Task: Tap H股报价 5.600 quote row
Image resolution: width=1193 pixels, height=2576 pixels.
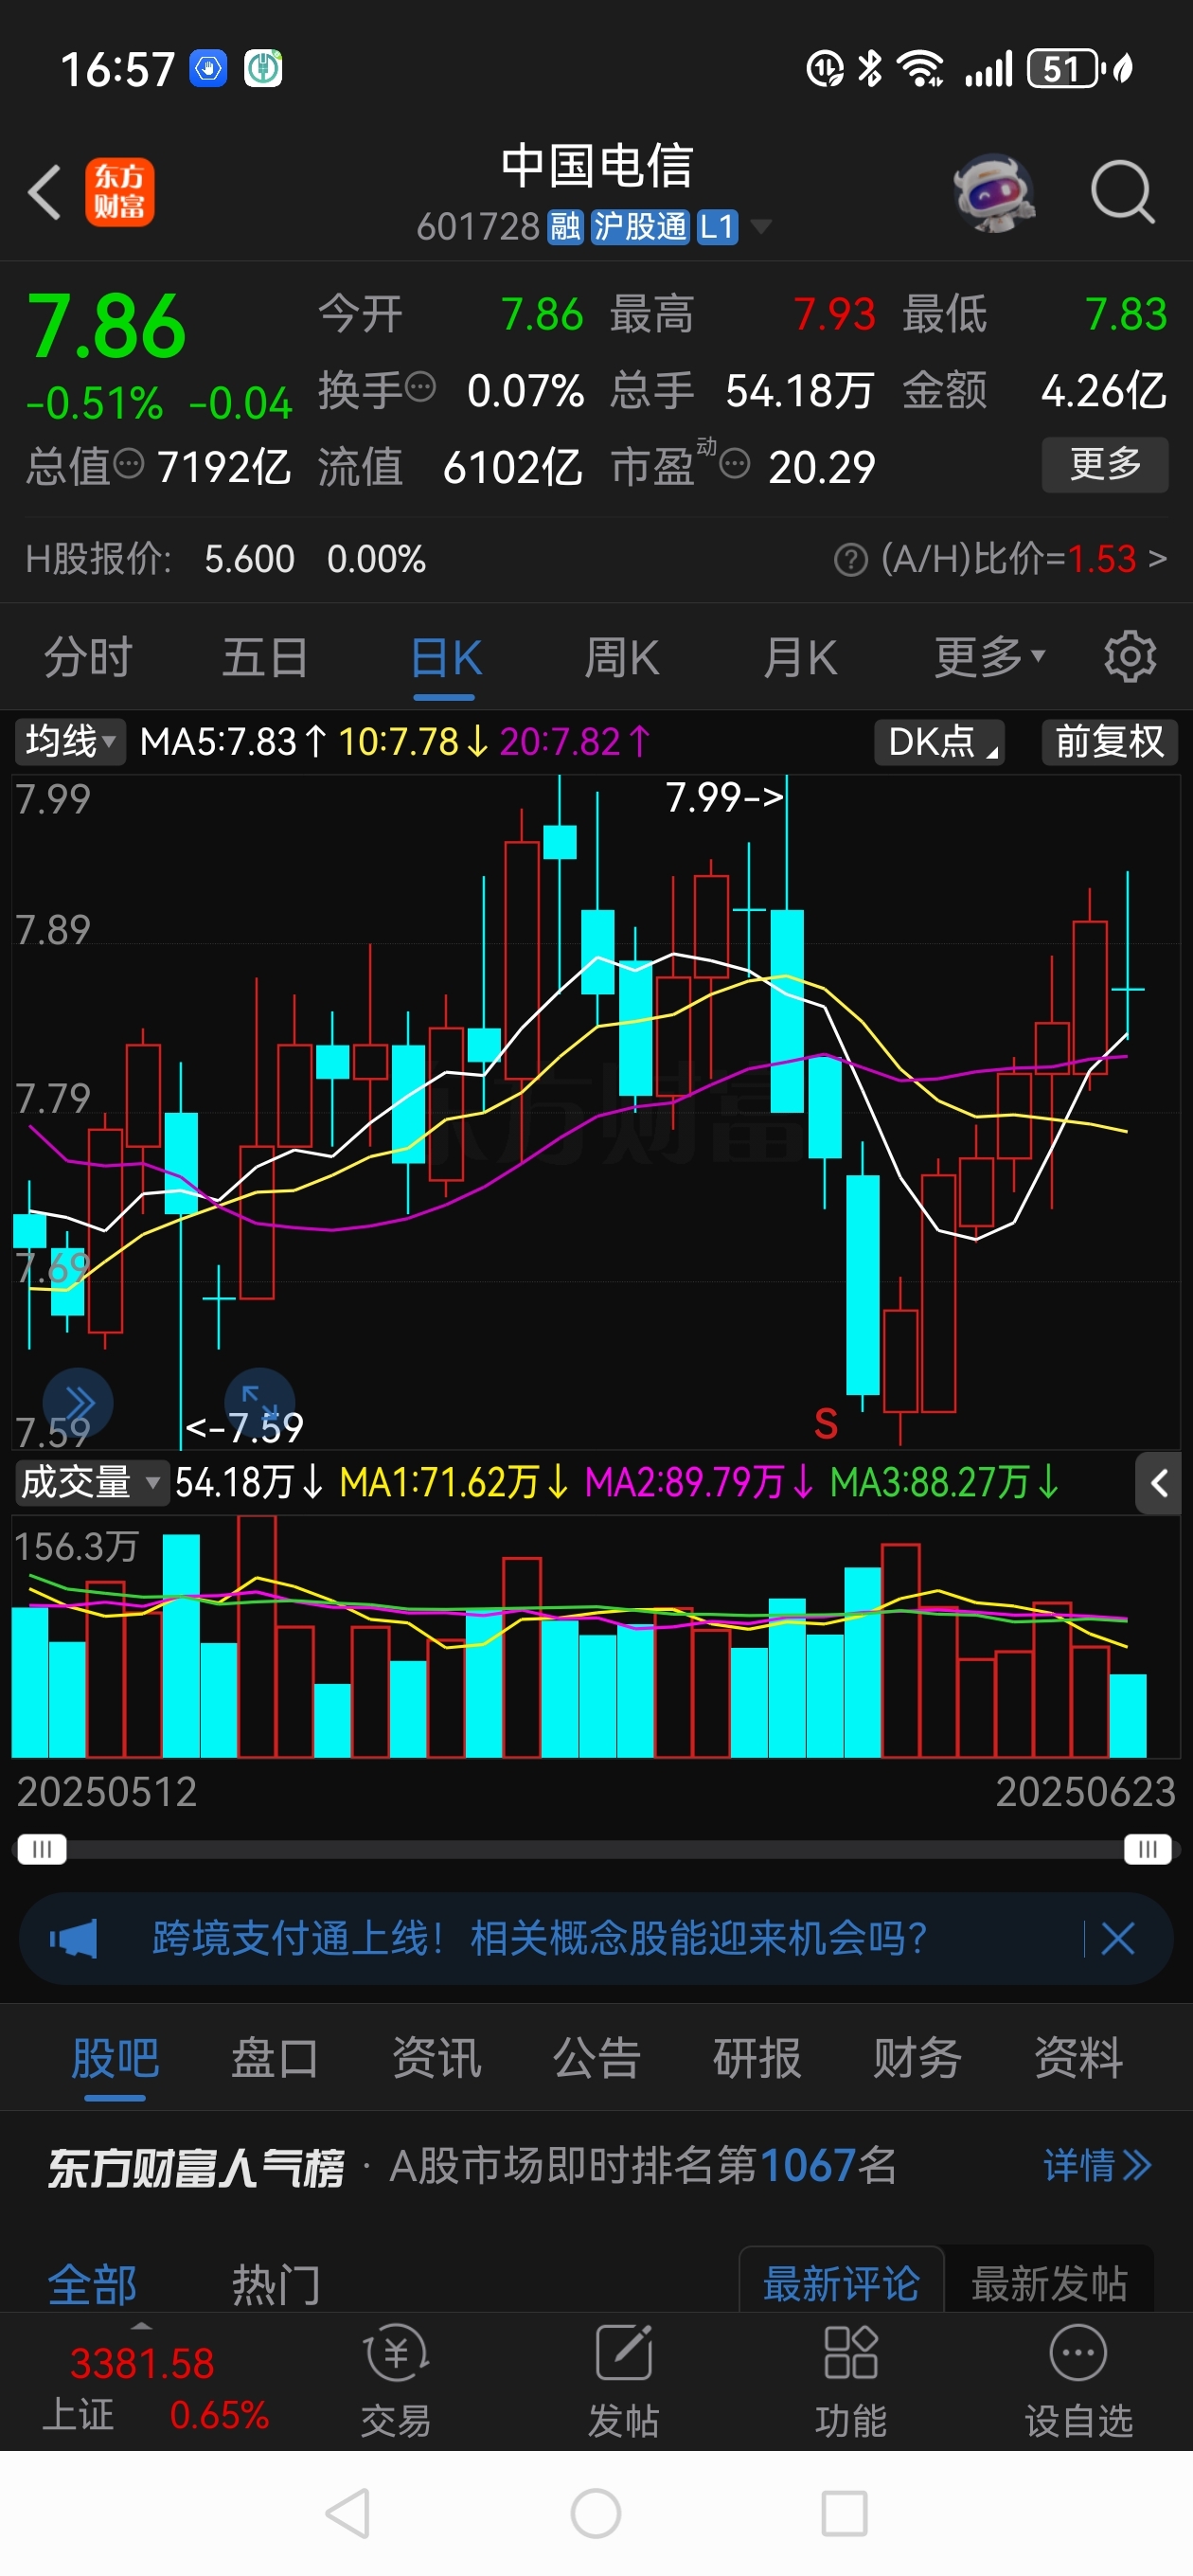Action: tap(226, 559)
